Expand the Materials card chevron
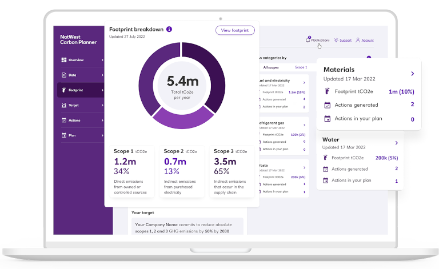The height and width of the screenshot is (269, 439). (x=413, y=74)
